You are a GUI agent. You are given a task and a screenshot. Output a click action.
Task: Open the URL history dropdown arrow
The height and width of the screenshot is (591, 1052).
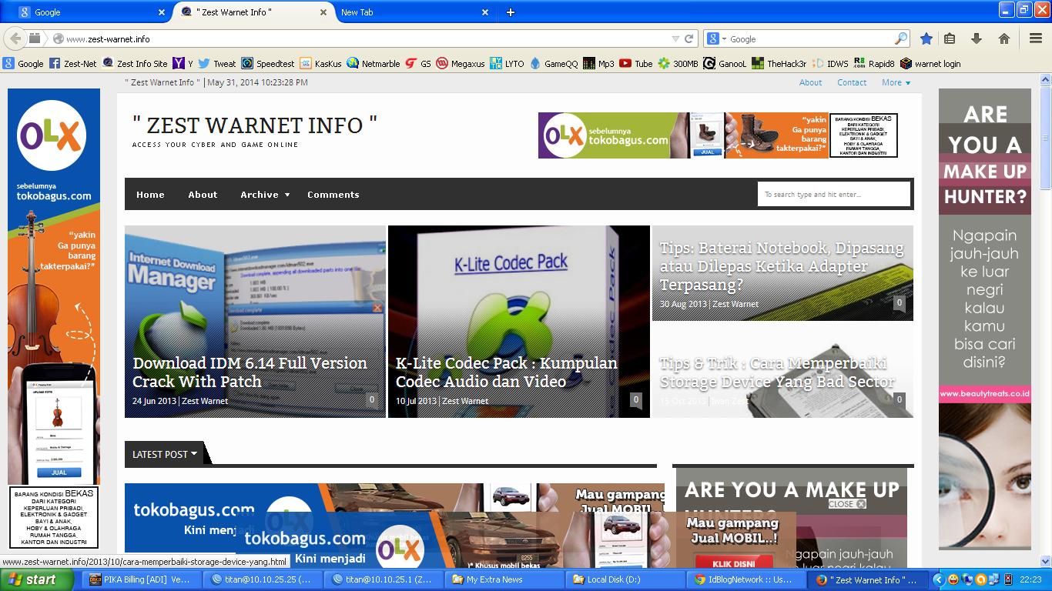[x=675, y=38]
